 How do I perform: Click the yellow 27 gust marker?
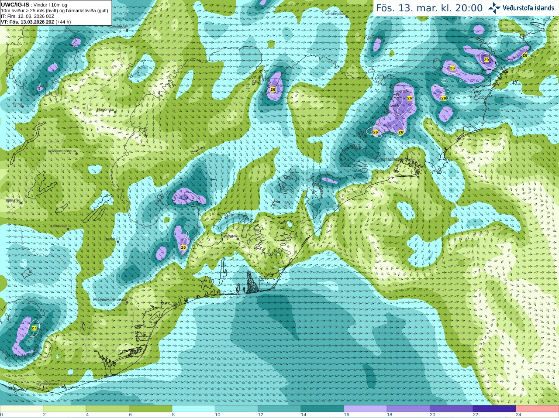pyautogui.click(x=34, y=328)
